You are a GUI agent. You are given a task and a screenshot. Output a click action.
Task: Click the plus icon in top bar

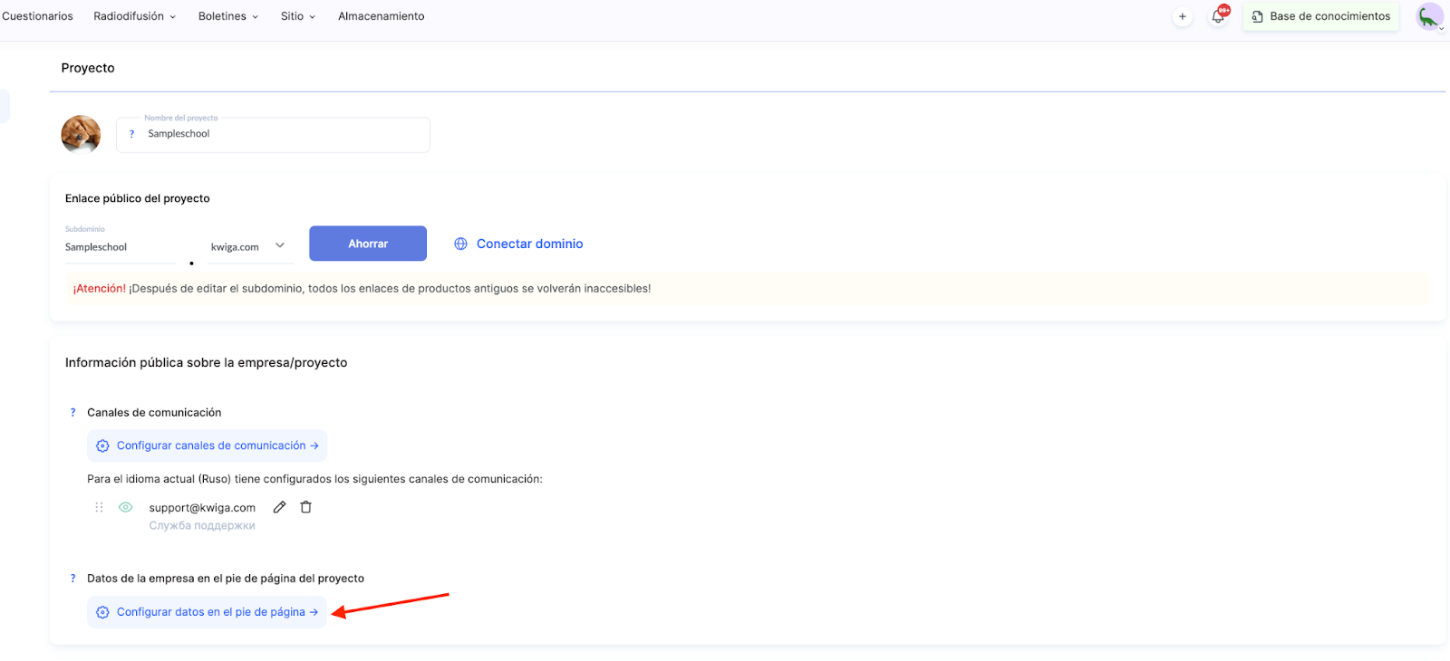click(1183, 16)
